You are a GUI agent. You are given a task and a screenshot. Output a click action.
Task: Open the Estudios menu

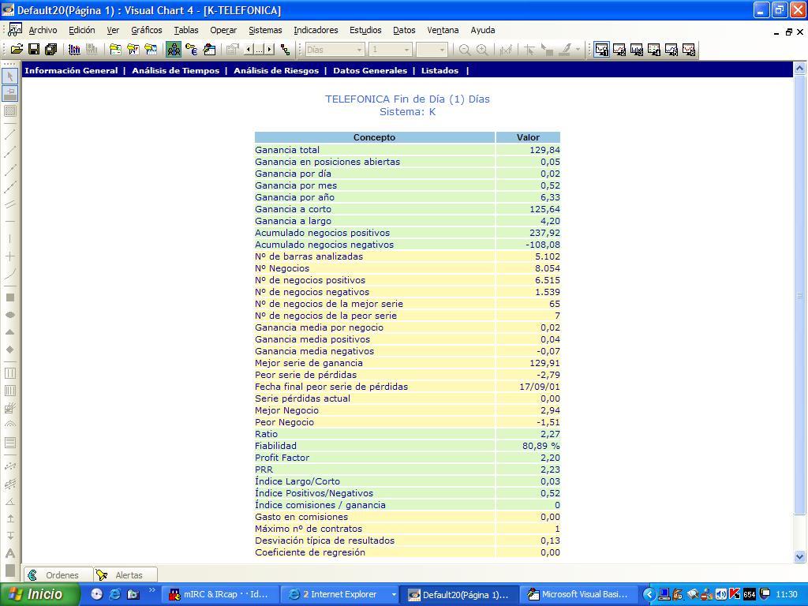click(x=365, y=31)
